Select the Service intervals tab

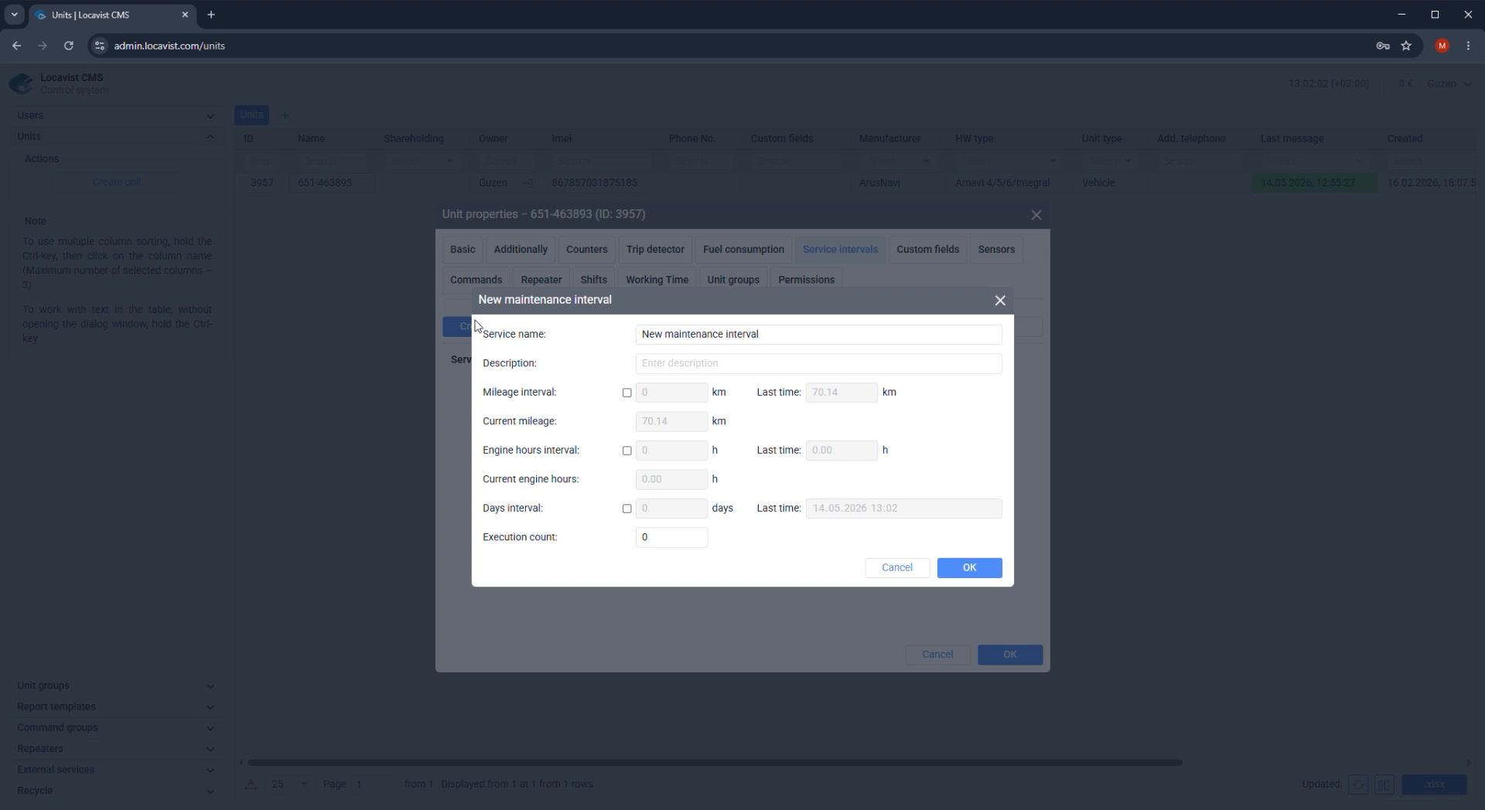(x=840, y=250)
